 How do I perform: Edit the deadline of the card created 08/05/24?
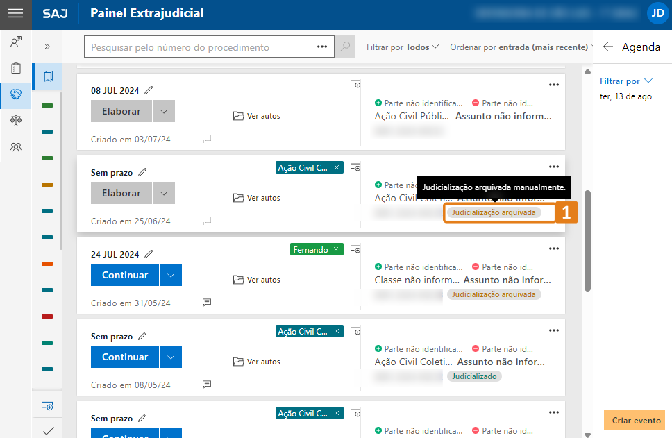point(142,335)
